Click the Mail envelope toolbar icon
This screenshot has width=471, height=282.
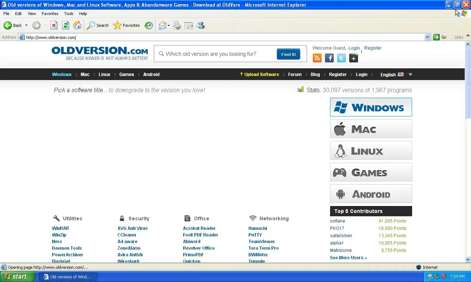tap(162, 25)
